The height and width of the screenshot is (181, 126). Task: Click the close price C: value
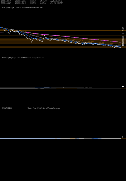click(x=33, y=3)
